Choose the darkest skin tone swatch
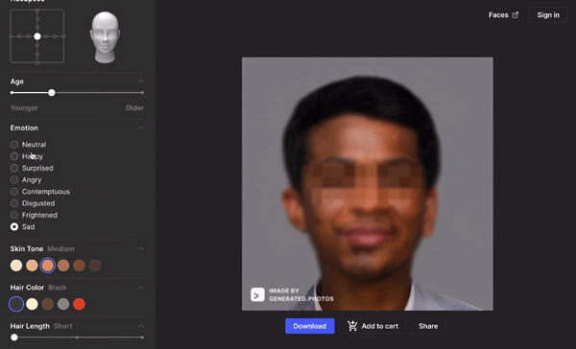The image size is (576, 349). pos(95,266)
